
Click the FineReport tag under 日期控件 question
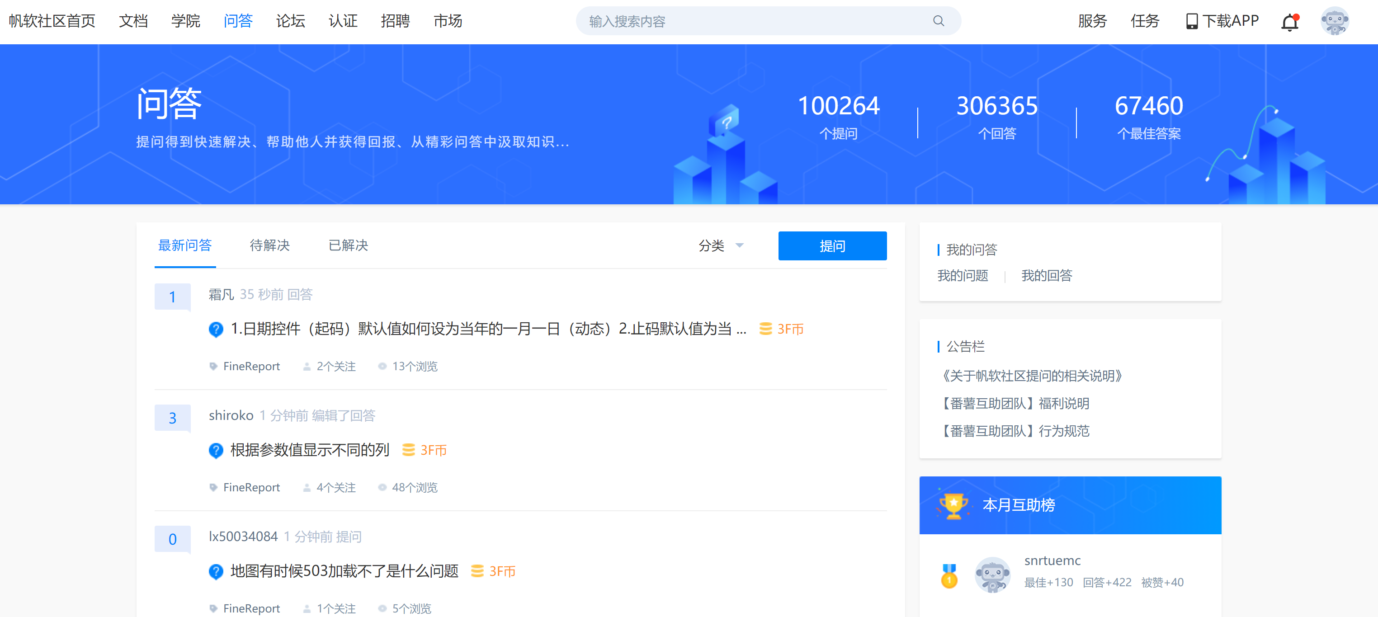pyautogui.click(x=251, y=366)
